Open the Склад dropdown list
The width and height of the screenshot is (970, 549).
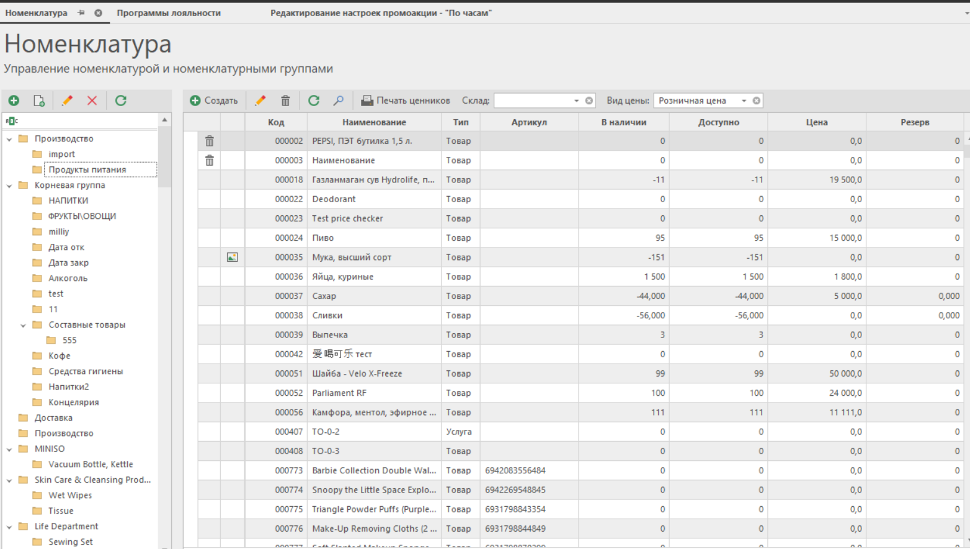[x=576, y=100]
